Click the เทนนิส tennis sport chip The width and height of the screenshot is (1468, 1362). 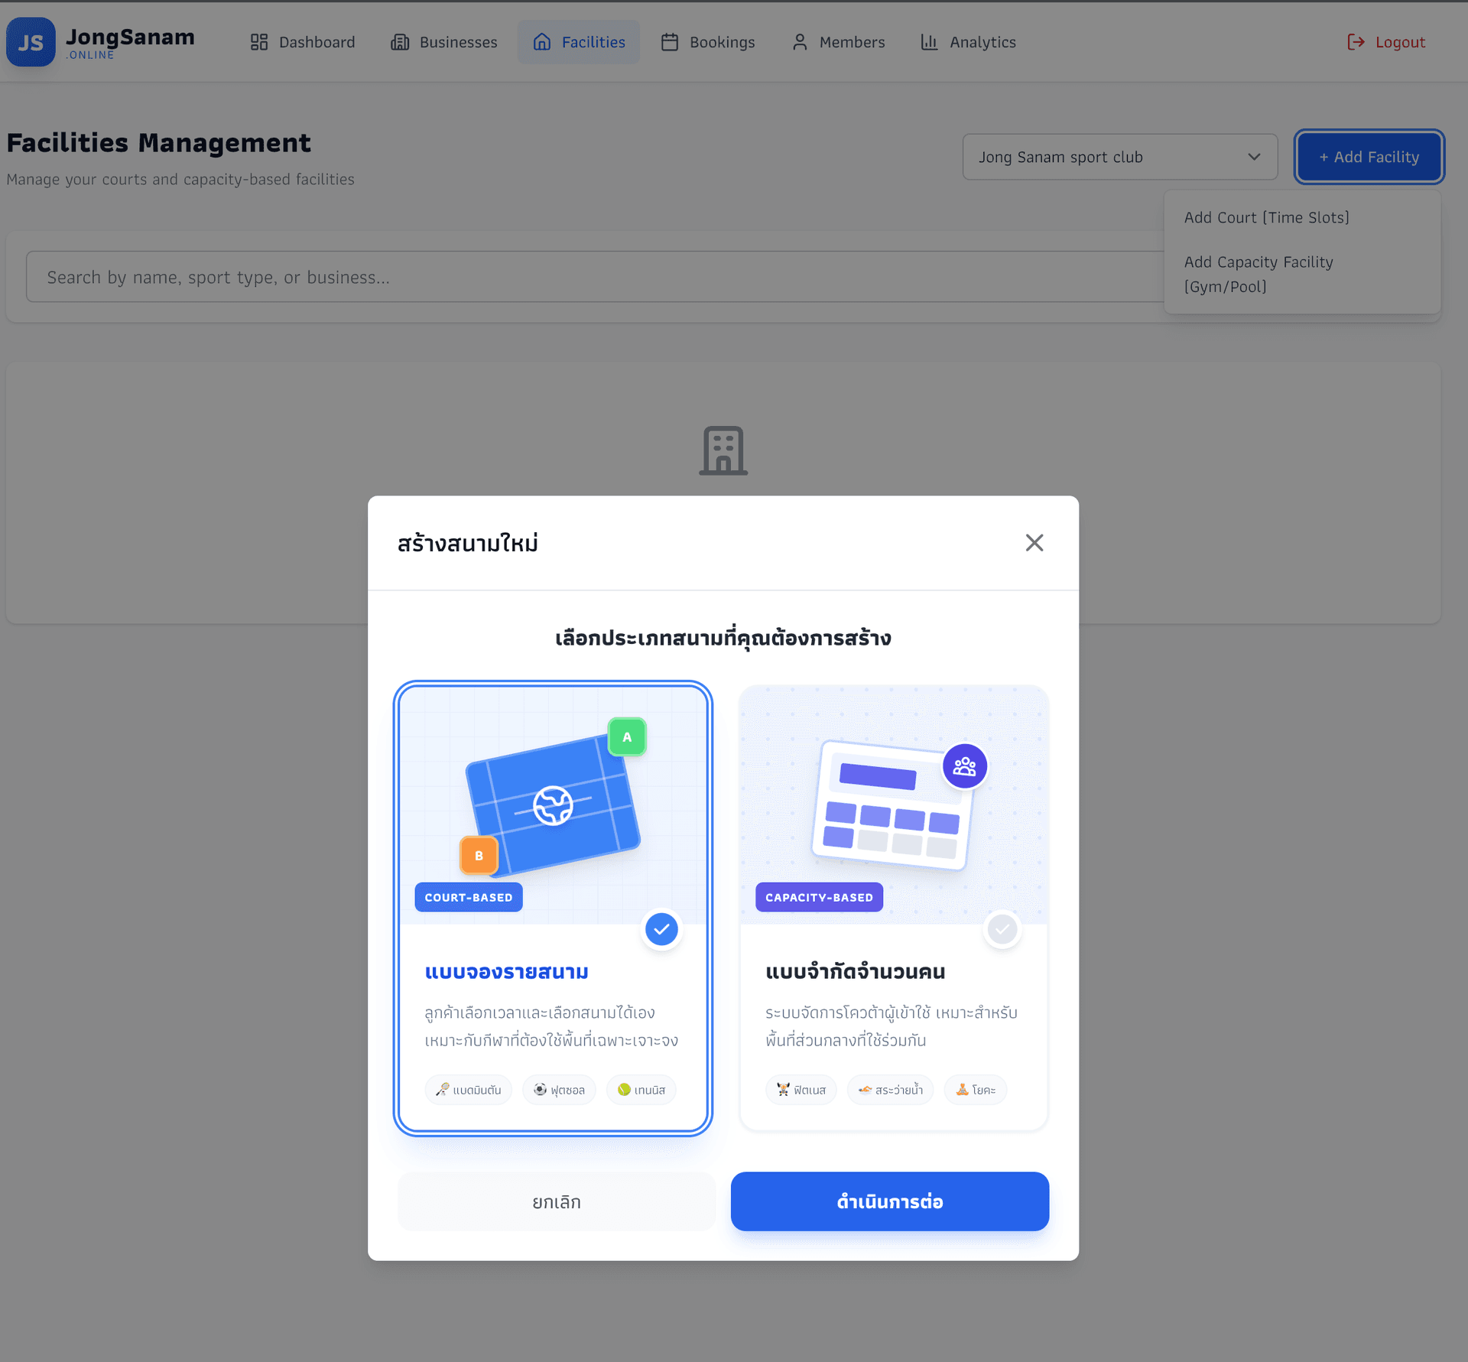click(x=641, y=1090)
